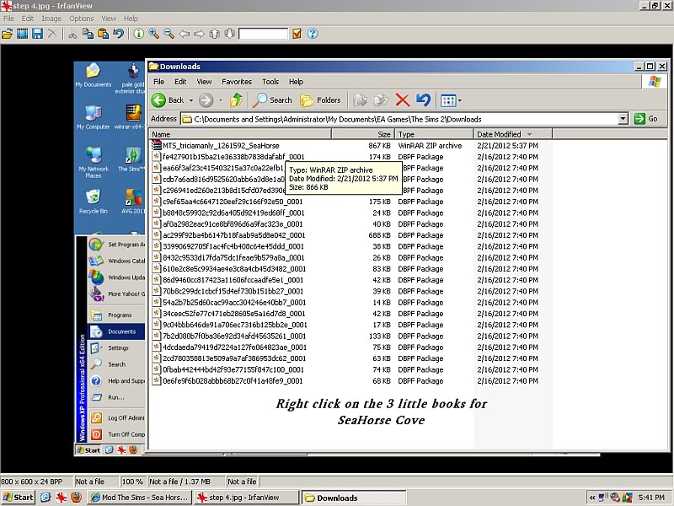Image resolution: width=674 pixels, height=506 pixels.
Task: Save the image using the floppy disk icon
Action: click(37, 34)
